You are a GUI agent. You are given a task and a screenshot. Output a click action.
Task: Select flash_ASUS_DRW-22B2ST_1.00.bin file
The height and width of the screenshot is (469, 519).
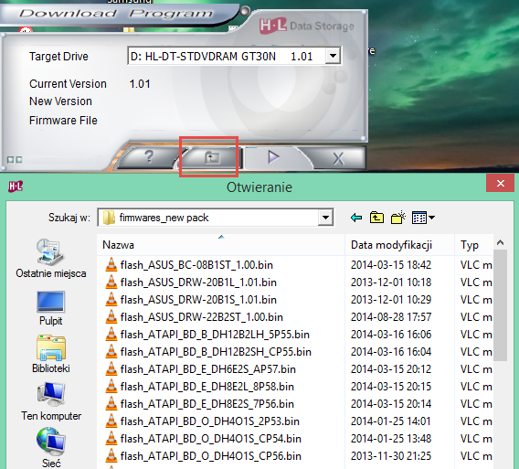click(202, 317)
